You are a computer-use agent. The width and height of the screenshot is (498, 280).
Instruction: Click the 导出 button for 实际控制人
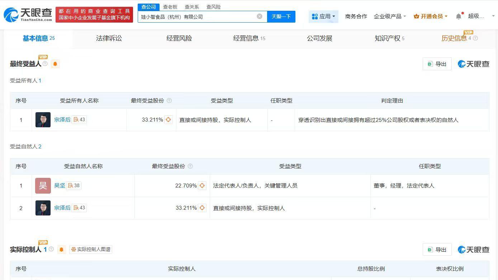pos(437,250)
